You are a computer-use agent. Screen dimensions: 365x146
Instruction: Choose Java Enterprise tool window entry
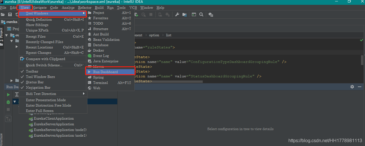[x=110, y=61]
